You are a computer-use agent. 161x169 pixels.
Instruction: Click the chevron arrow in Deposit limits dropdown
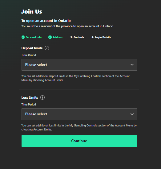pos(132,65)
